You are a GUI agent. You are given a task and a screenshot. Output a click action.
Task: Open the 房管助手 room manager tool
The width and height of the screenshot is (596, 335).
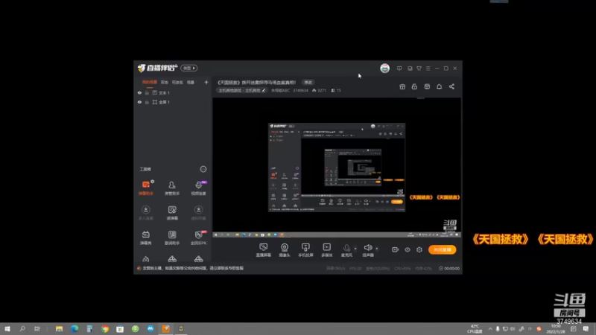(x=172, y=188)
